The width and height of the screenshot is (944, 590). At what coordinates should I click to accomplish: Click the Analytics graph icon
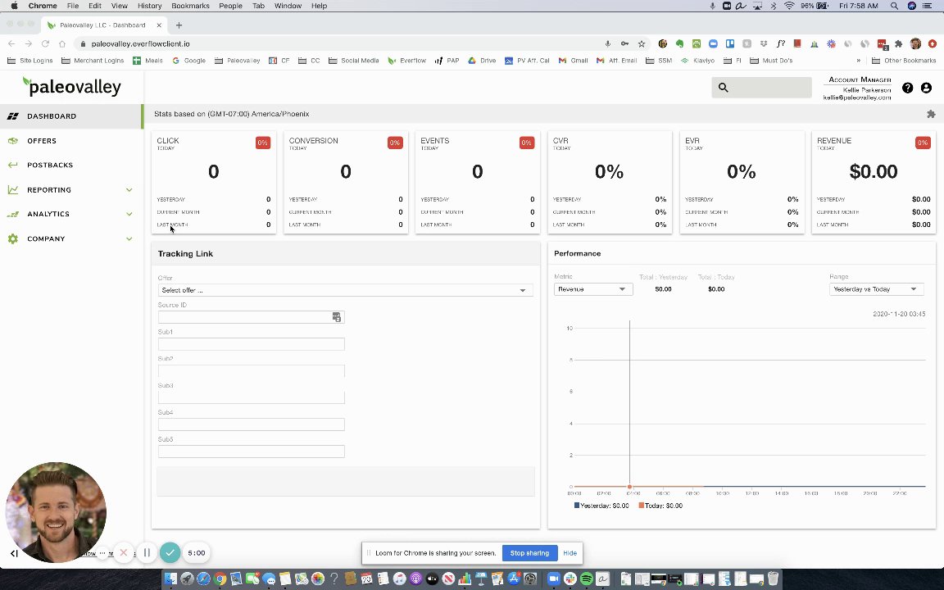click(12, 215)
